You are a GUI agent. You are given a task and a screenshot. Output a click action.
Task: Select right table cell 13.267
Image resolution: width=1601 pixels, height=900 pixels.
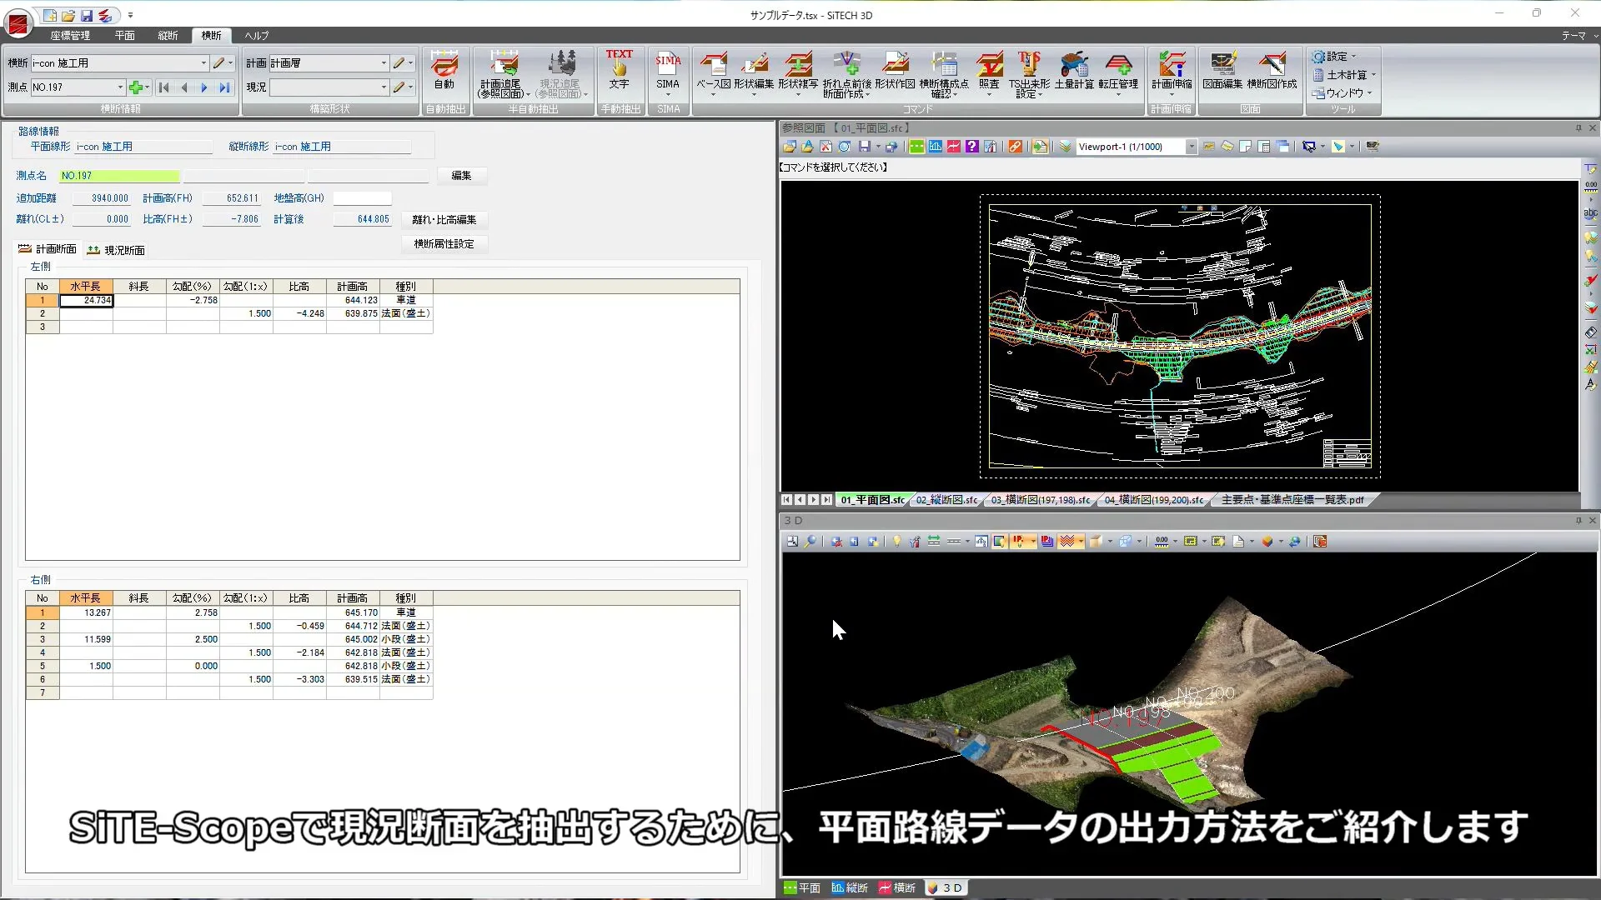tap(86, 612)
